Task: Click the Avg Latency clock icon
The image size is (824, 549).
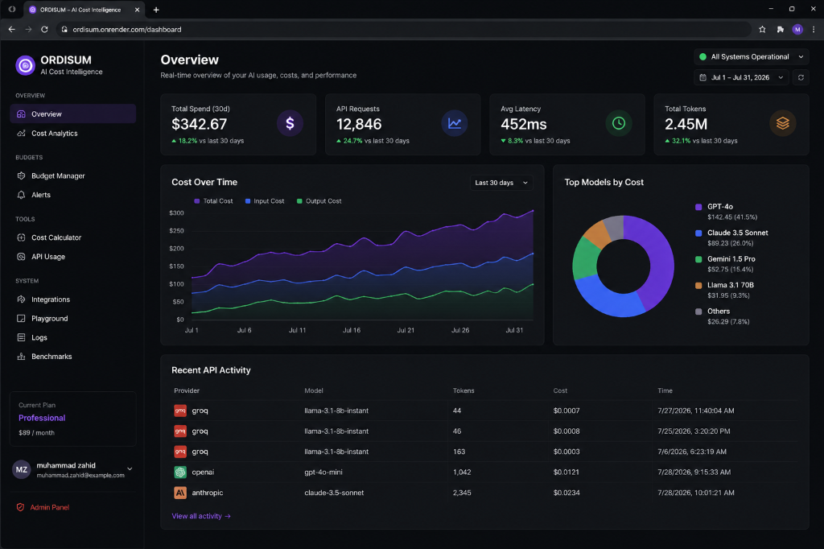Action: pos(619,124)
